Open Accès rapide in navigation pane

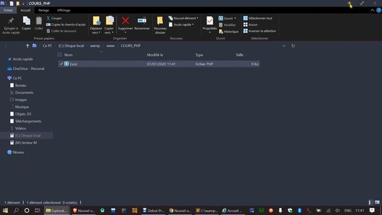pyautogui.click(x=23, y=59)
